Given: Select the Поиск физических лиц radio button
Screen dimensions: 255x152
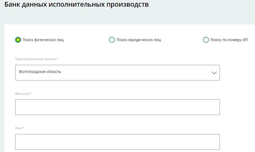Looking at the screenshot, I should pyautogui.click(x=18, y=40).
